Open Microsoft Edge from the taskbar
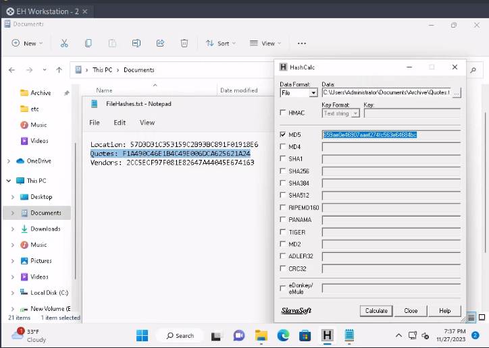This screenshot has width=489, height=348. (x=283, y=335)
